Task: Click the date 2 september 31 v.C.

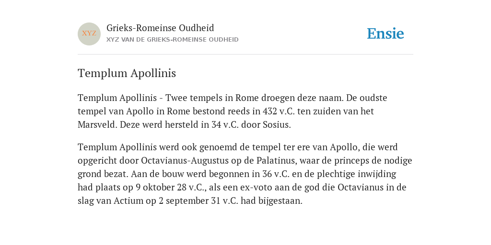Action: pos(199,200)
